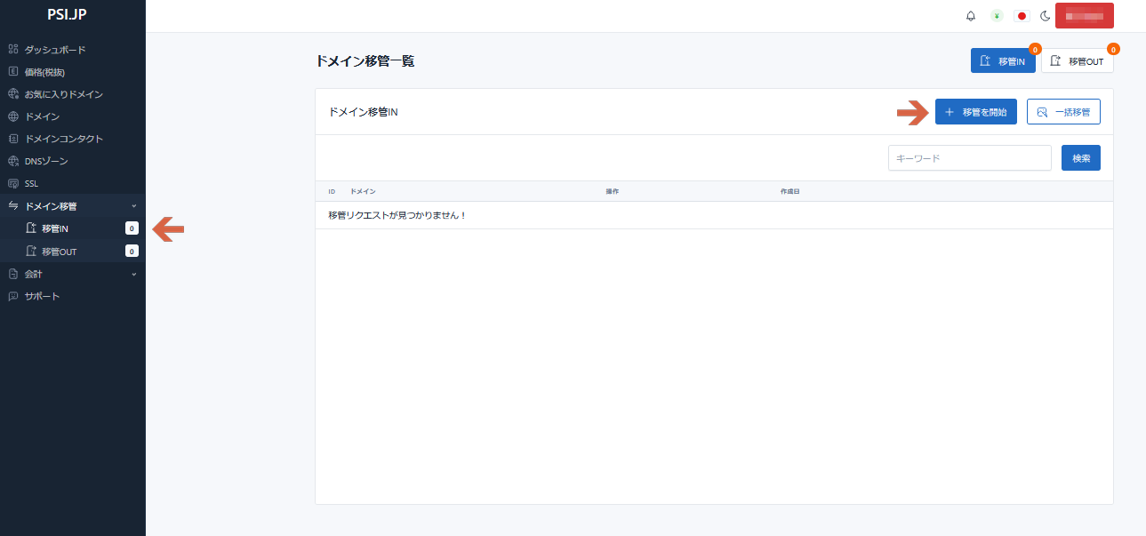The height and width of the screenshot is (536, 1146).
Task: Click the yen currency icon in header
Action: (x=997, y=16)
